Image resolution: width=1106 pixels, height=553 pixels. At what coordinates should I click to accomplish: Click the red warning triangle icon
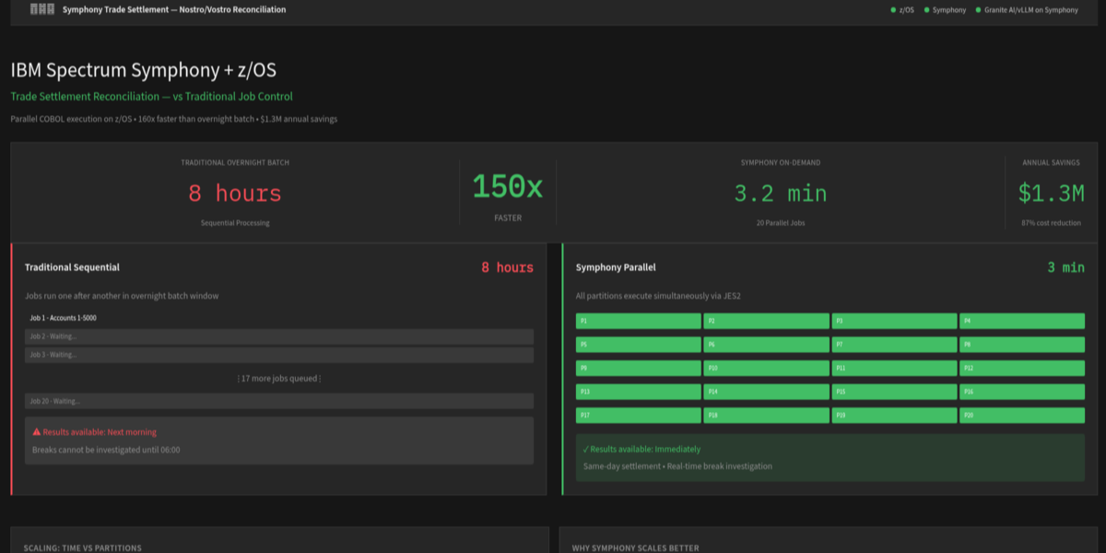click(x=37, y=432)
